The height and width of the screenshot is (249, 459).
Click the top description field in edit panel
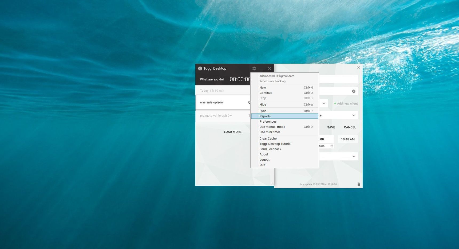(x=338, y=79)
